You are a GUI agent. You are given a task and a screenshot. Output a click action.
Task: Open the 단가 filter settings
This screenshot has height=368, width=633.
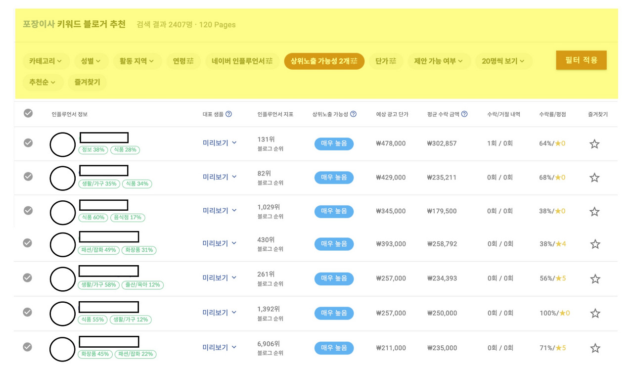click(386, 61)
